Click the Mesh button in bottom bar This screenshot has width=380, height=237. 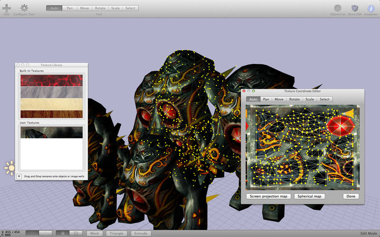95,233
